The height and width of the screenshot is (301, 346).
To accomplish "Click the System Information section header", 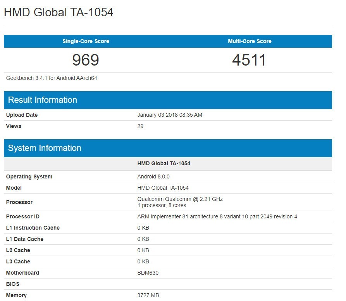I will [45, 148].
